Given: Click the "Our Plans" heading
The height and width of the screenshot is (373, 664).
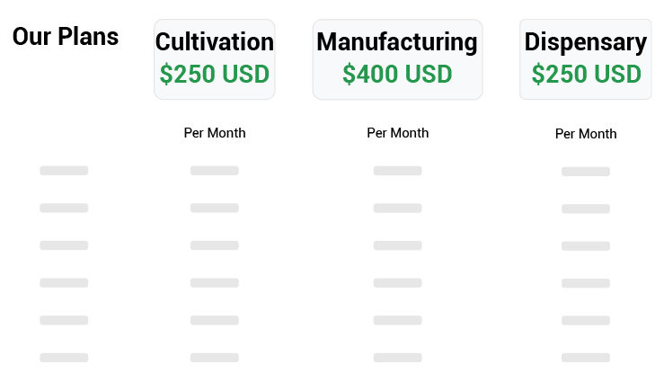Looking at the screenshot, I should (x=66, y=37).
